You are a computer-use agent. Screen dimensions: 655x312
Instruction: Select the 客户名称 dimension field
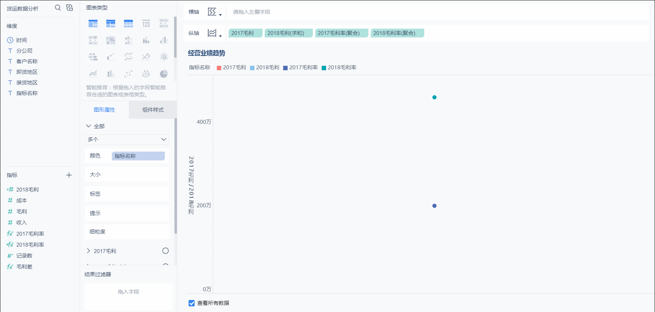27,61
